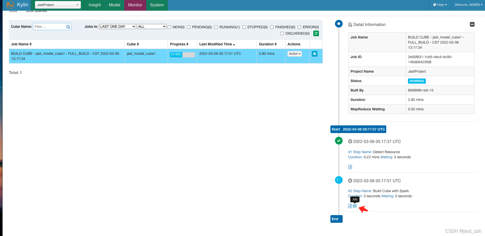Toggle the ERROR(0) checkbox

300,27
